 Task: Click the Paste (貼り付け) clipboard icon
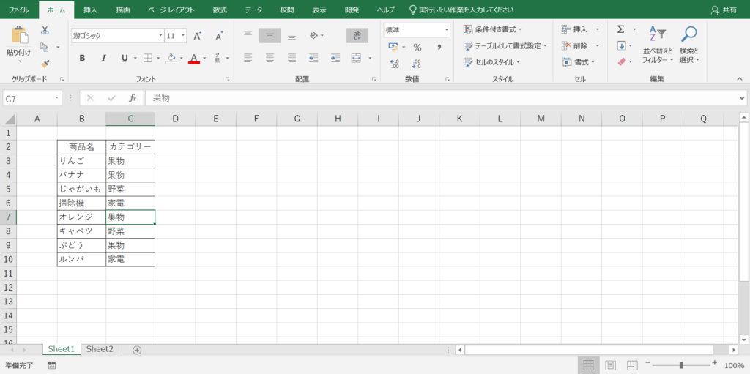pos(19,35)
